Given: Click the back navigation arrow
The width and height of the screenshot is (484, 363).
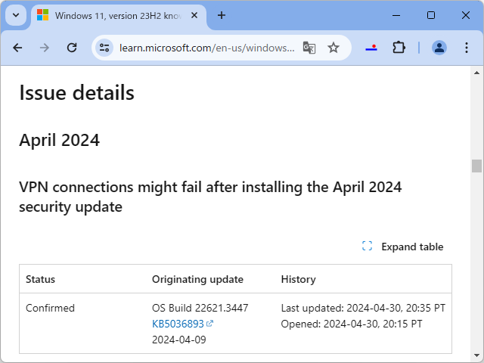Looking at the screenshot, I should pos(18,48).
